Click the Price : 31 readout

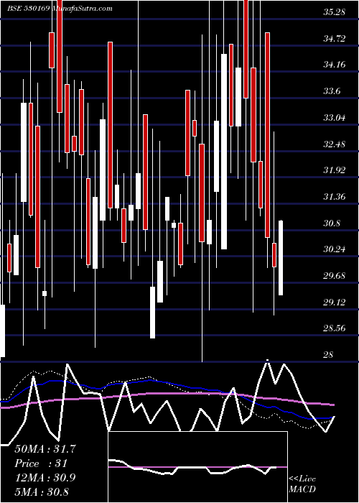[x=41, y=463]
